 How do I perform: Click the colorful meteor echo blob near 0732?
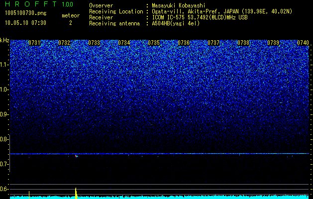coord(77,156)
